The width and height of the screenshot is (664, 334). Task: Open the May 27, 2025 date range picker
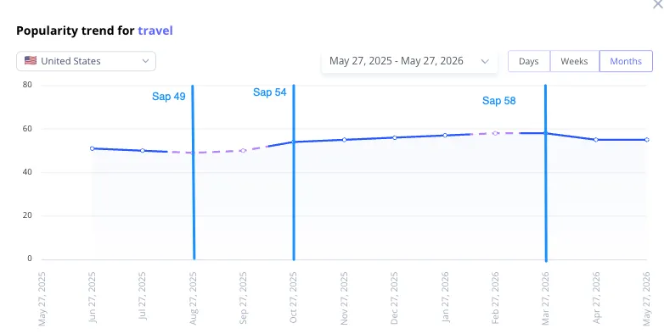(409, 61)
